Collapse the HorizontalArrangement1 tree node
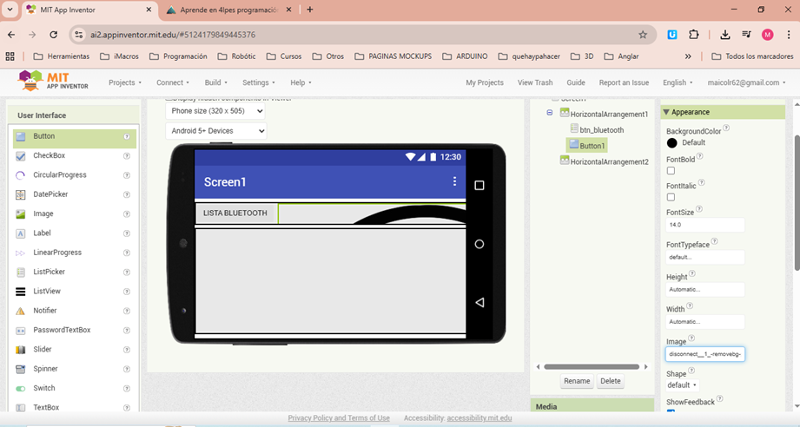Screen dimensions: 800x427 point(550,114)
